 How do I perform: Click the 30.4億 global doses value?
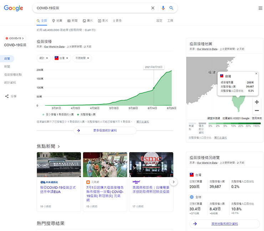click(195, 209)
